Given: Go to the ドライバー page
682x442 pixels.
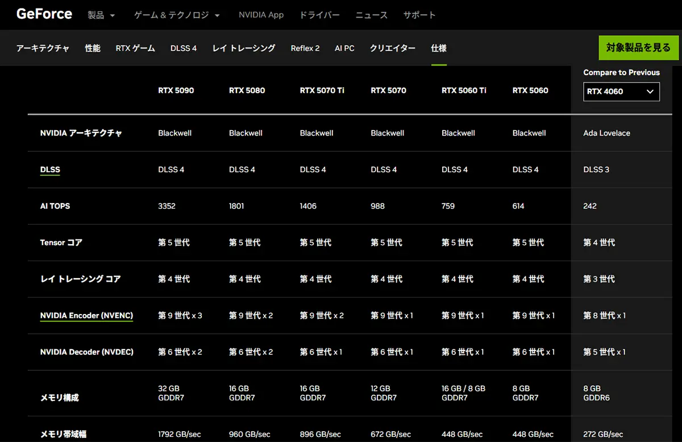Looking at the screenshot, I should tap(319, 15).
